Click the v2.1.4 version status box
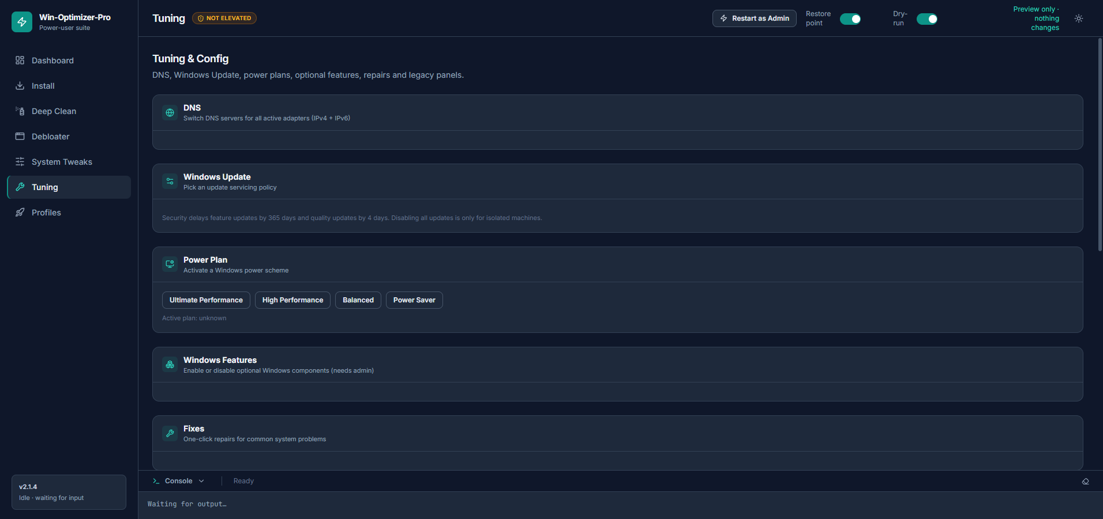Viewport: 1103px width, 519px height. (69, 493)
